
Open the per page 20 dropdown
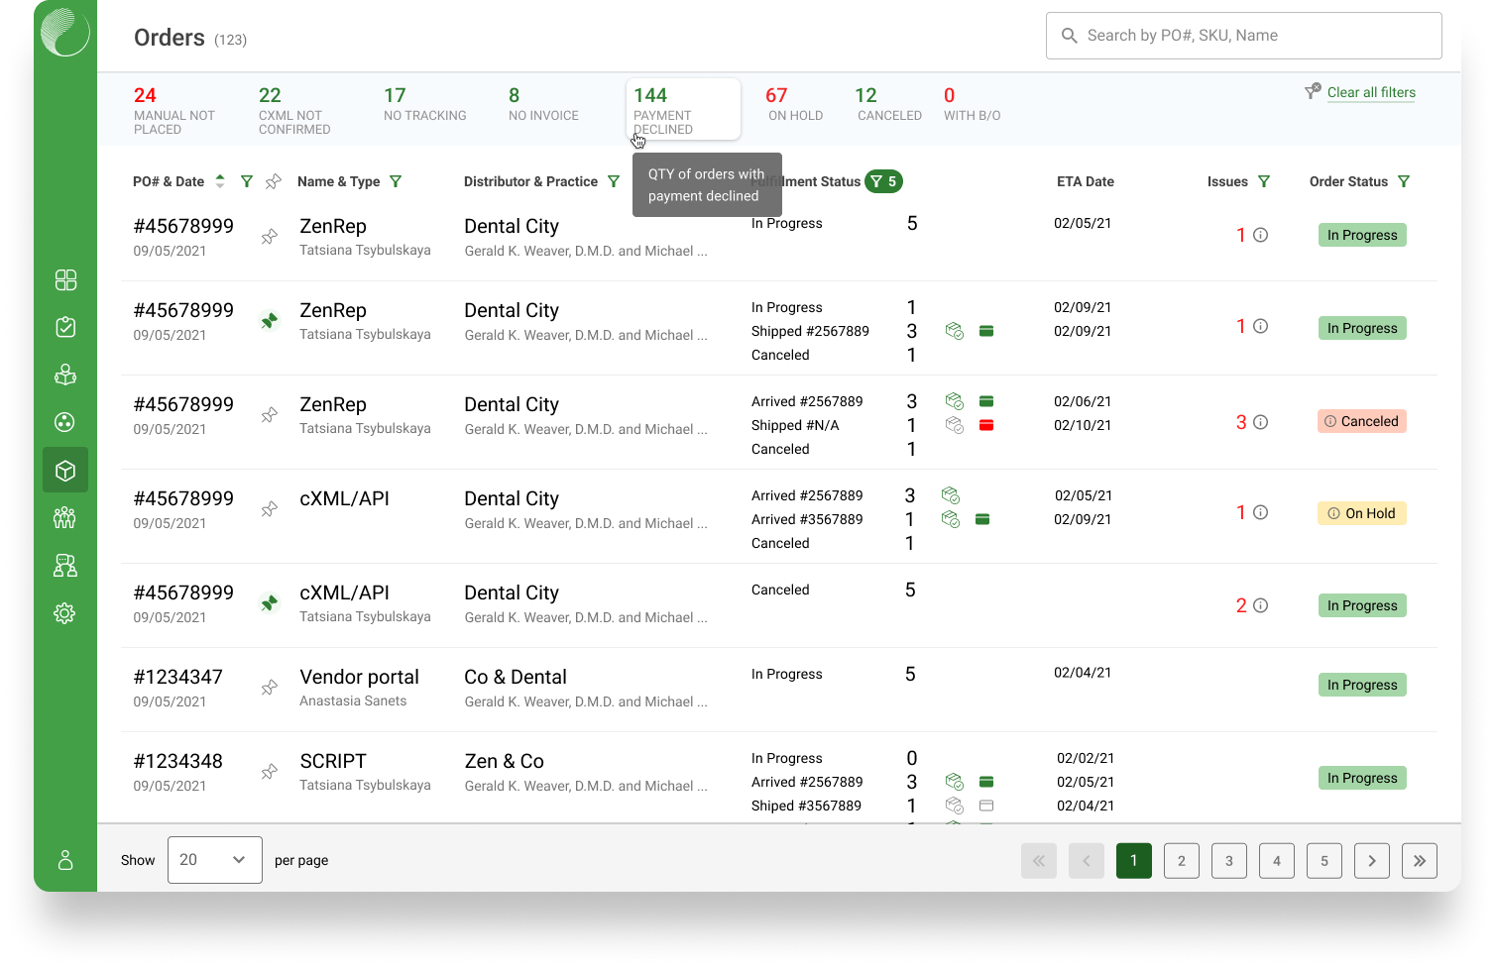[x=215, y=860]
